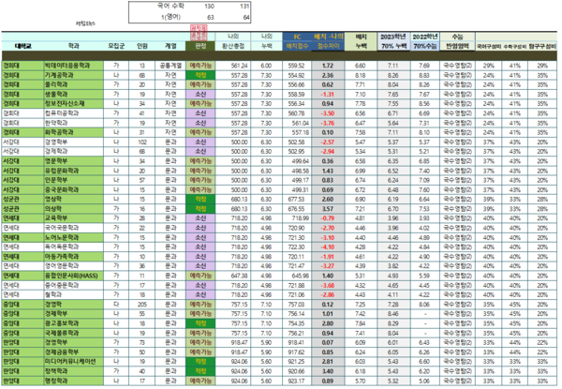This screenshot has height=389, width=562.
Task: Click the 융합인문사회(HASS) cell
Action: pos(73,276)
